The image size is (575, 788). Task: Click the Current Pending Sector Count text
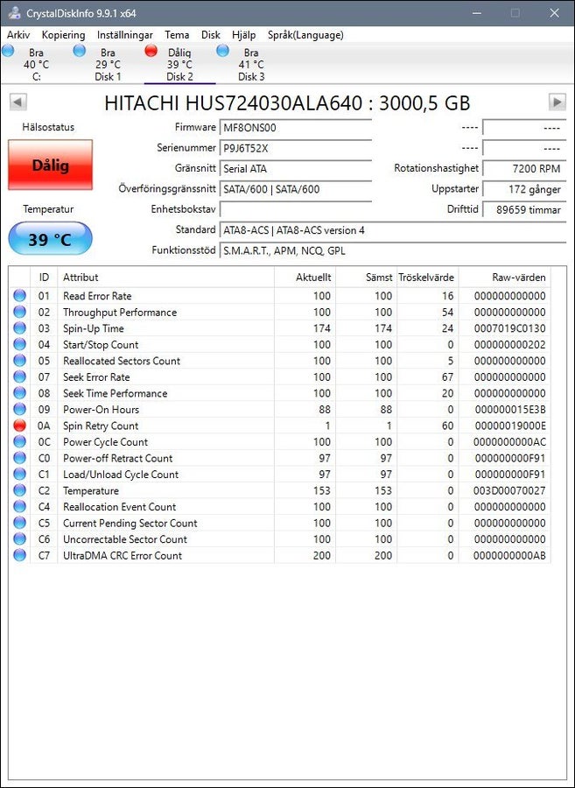click(130, 524)
